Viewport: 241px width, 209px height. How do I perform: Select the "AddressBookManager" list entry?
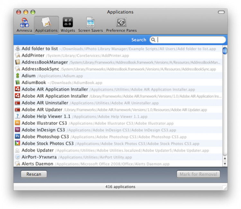tap(45, 62)
